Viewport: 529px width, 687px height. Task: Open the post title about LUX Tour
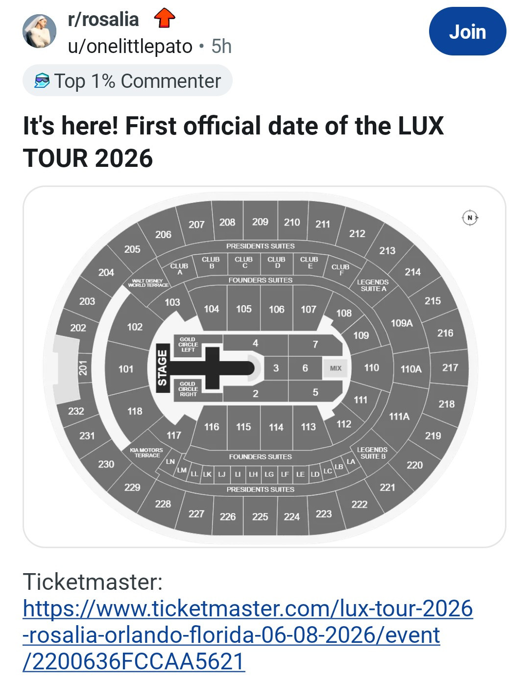(233, 142)
